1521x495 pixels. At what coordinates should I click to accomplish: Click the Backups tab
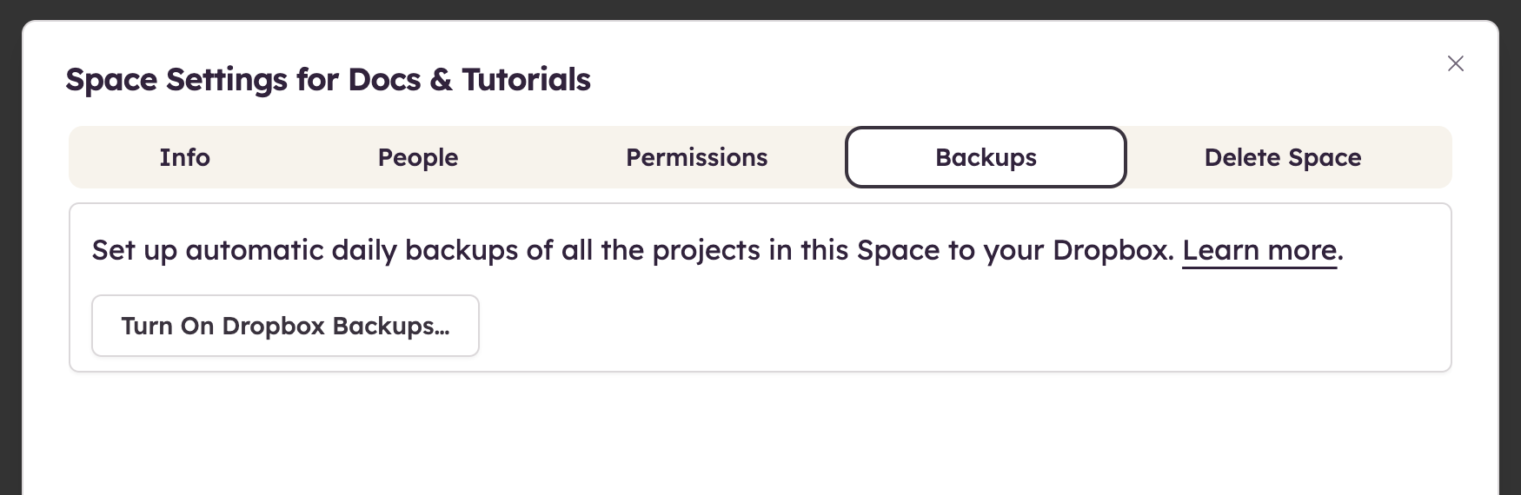986,157
